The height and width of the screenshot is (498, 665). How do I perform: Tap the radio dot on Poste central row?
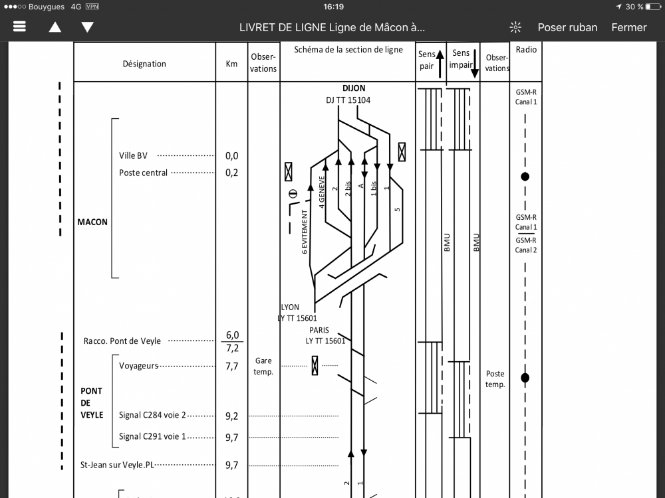point(525,177)
